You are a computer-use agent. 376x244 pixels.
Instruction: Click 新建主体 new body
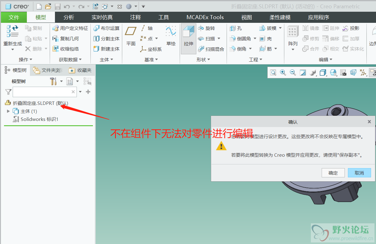(x=106, y=49)
